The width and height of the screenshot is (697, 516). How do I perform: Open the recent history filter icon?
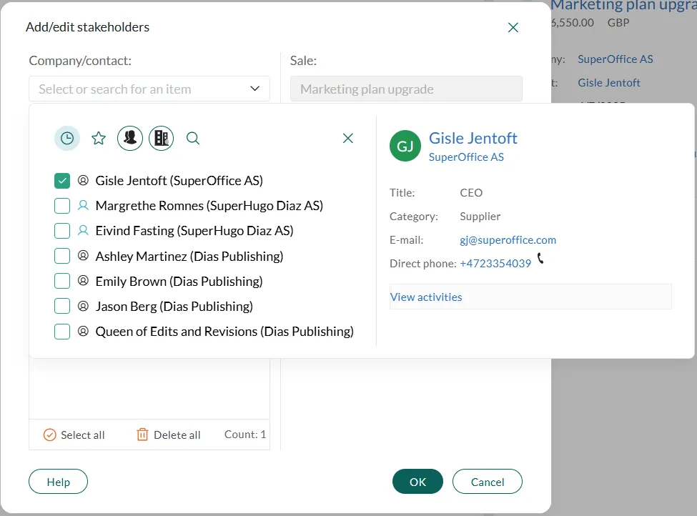(67, 138)
